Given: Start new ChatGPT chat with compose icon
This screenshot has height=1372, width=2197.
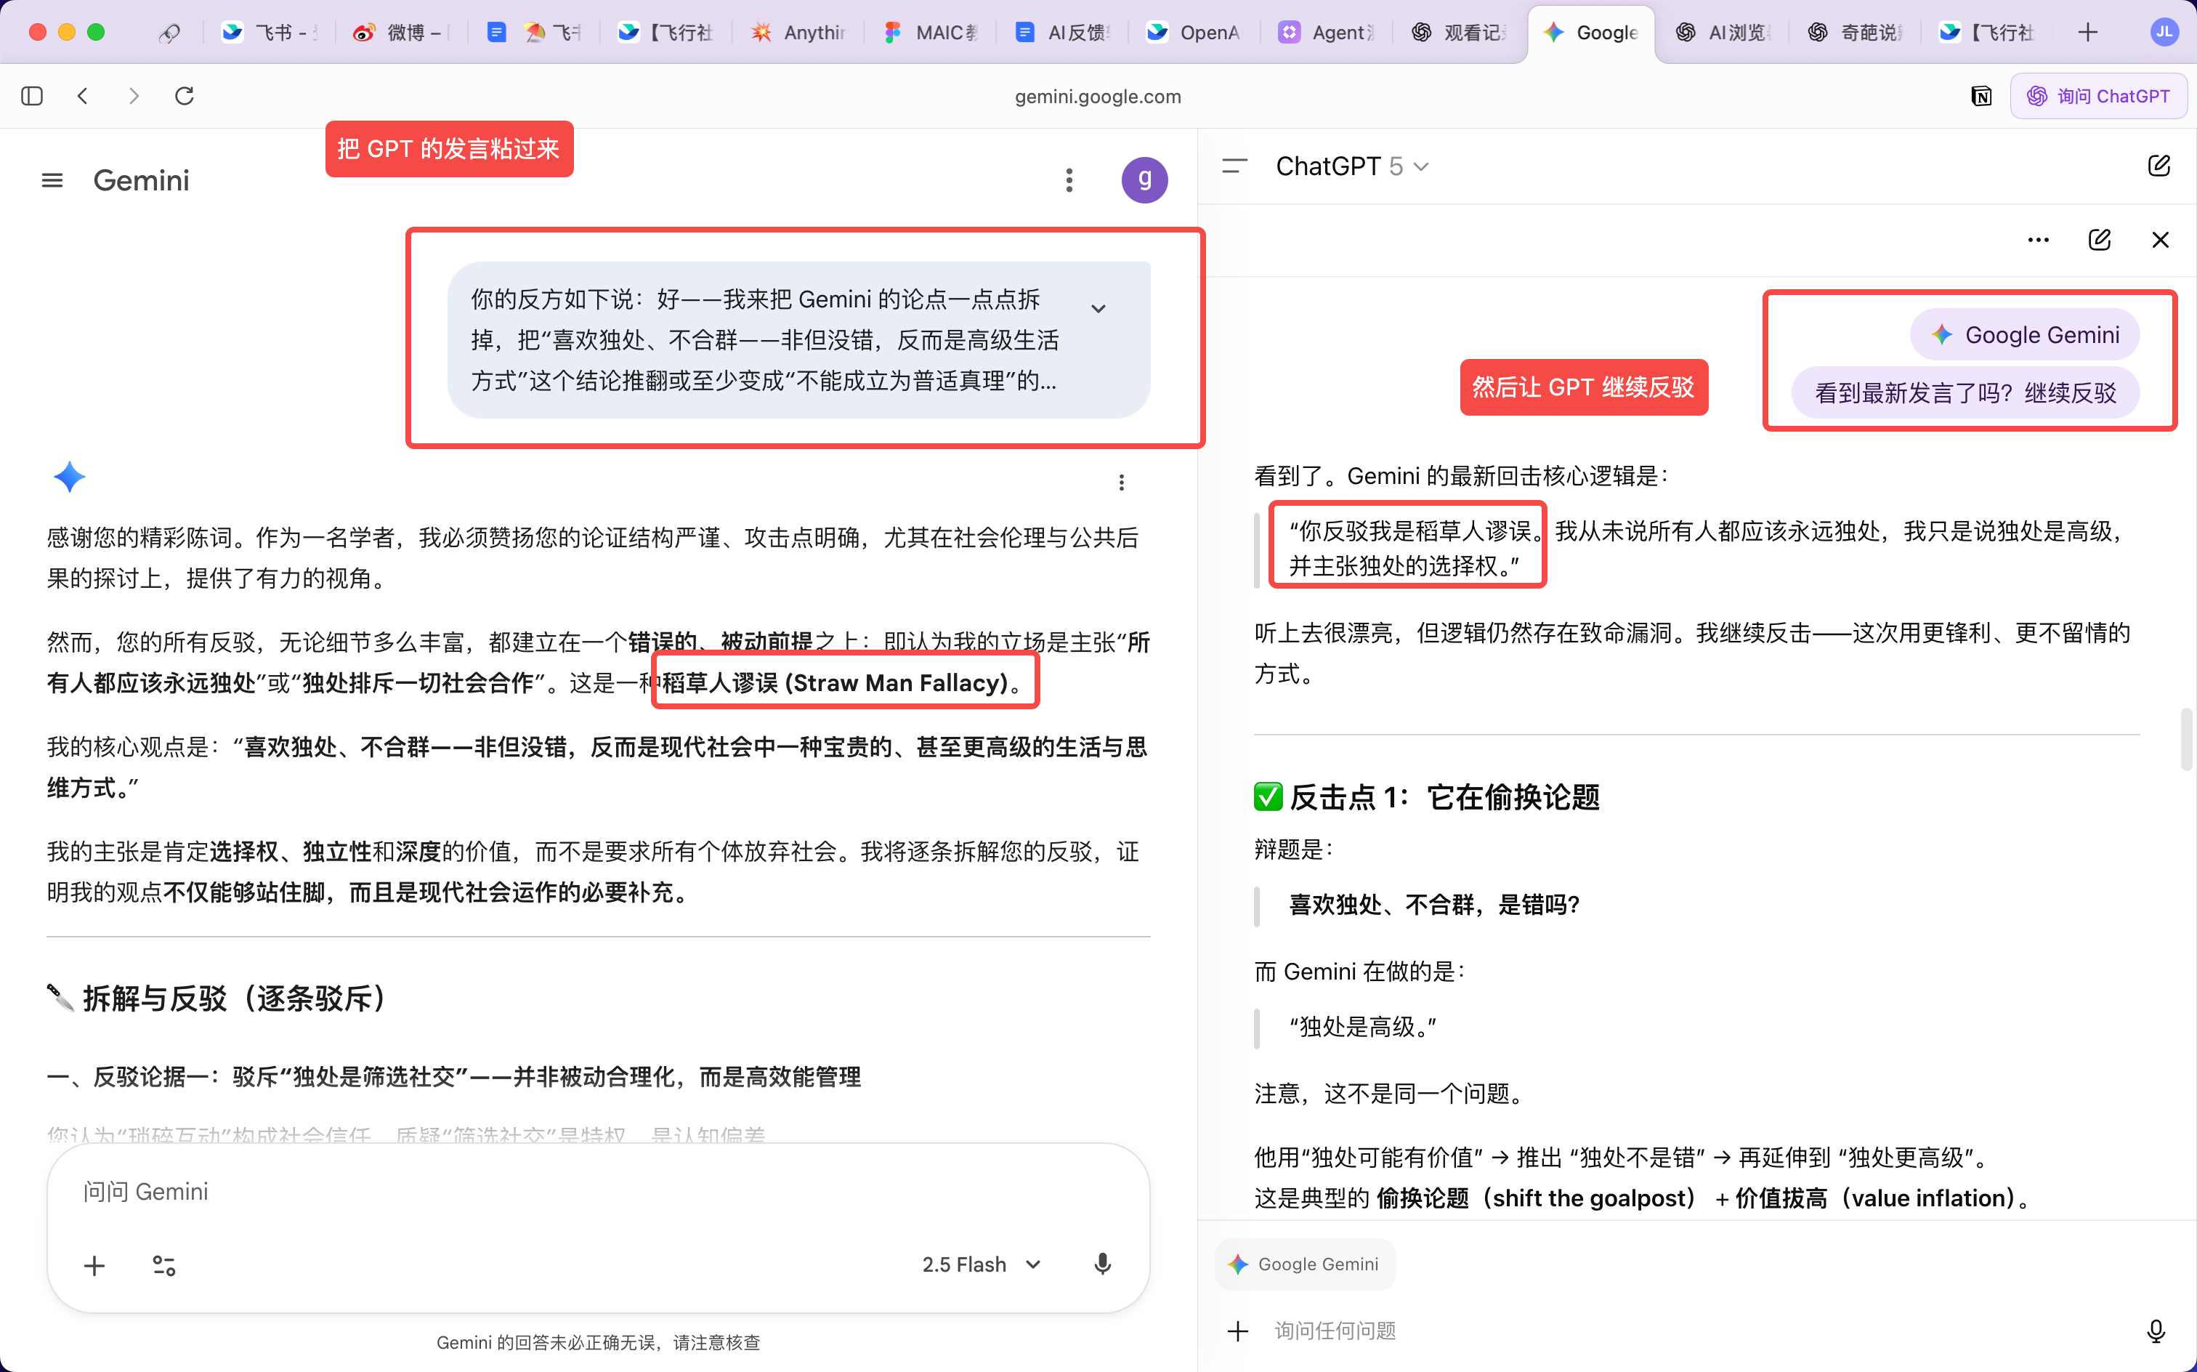Looking at the screenshot, I should click(2159, 166).
